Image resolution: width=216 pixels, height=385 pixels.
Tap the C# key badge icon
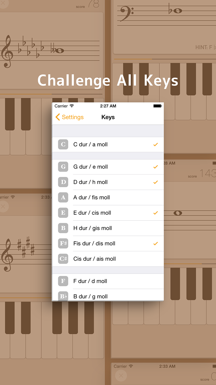click(63, 259)
